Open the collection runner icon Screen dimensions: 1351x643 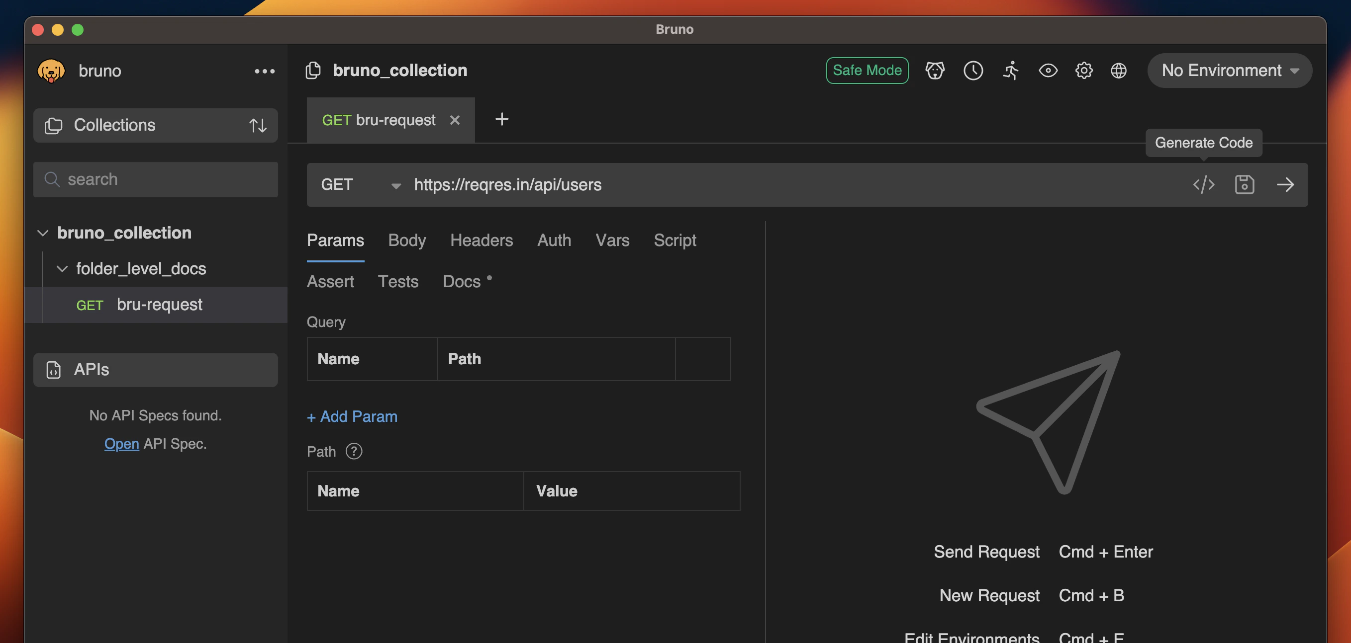(1011, 70)
